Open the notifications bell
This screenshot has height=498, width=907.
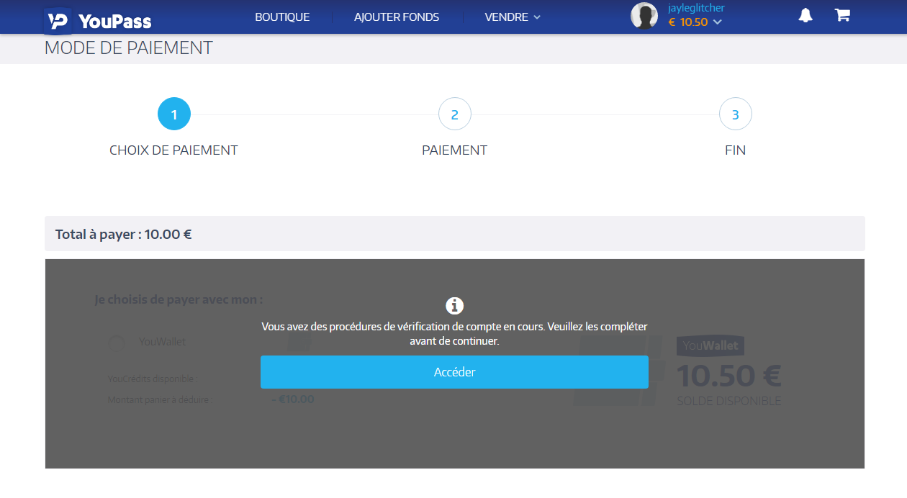[806, 16]
